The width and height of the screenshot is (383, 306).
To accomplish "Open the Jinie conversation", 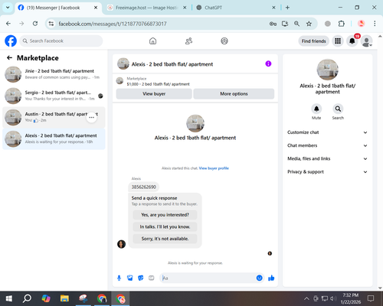I will point(54,74).
